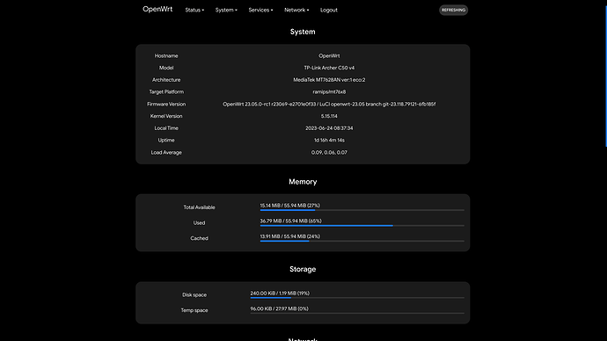
Task: Select text 15.14 MiB / 55.94 MiB (27%)
Action: click(x=290, y=206)
